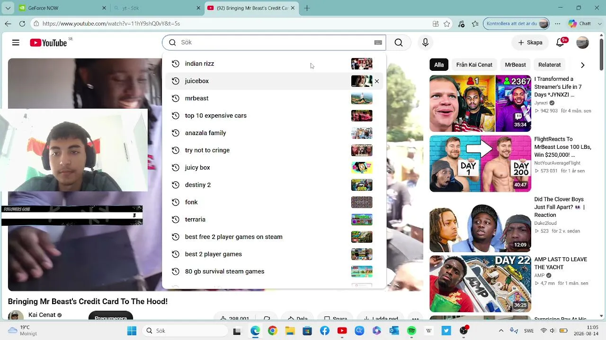606x340 pixels.
Task: Open File Explorer from the taskbar
Action: pos(290,331)
